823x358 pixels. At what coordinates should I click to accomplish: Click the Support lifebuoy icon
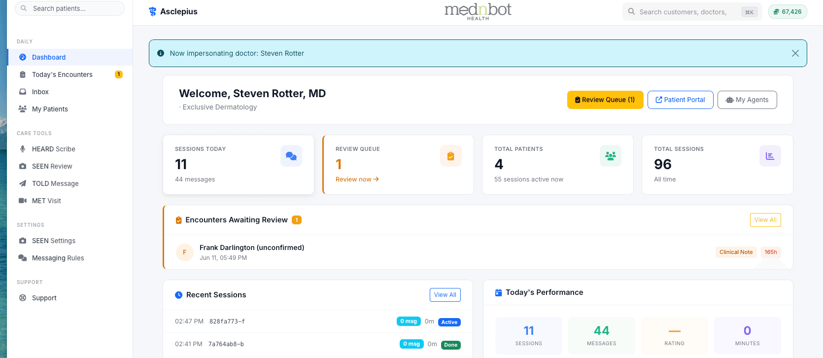click(x=23, y=298)
